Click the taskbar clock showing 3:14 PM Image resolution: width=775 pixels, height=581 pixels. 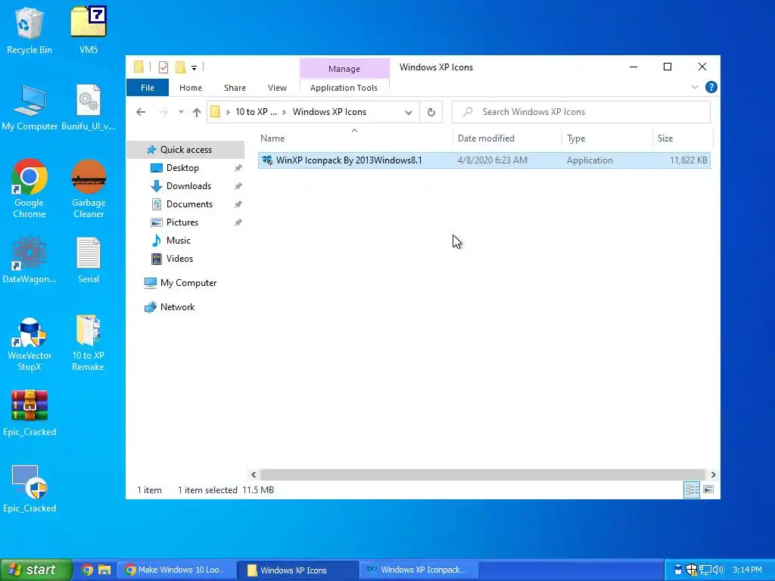pyautogui.click(x=747, y=570)
